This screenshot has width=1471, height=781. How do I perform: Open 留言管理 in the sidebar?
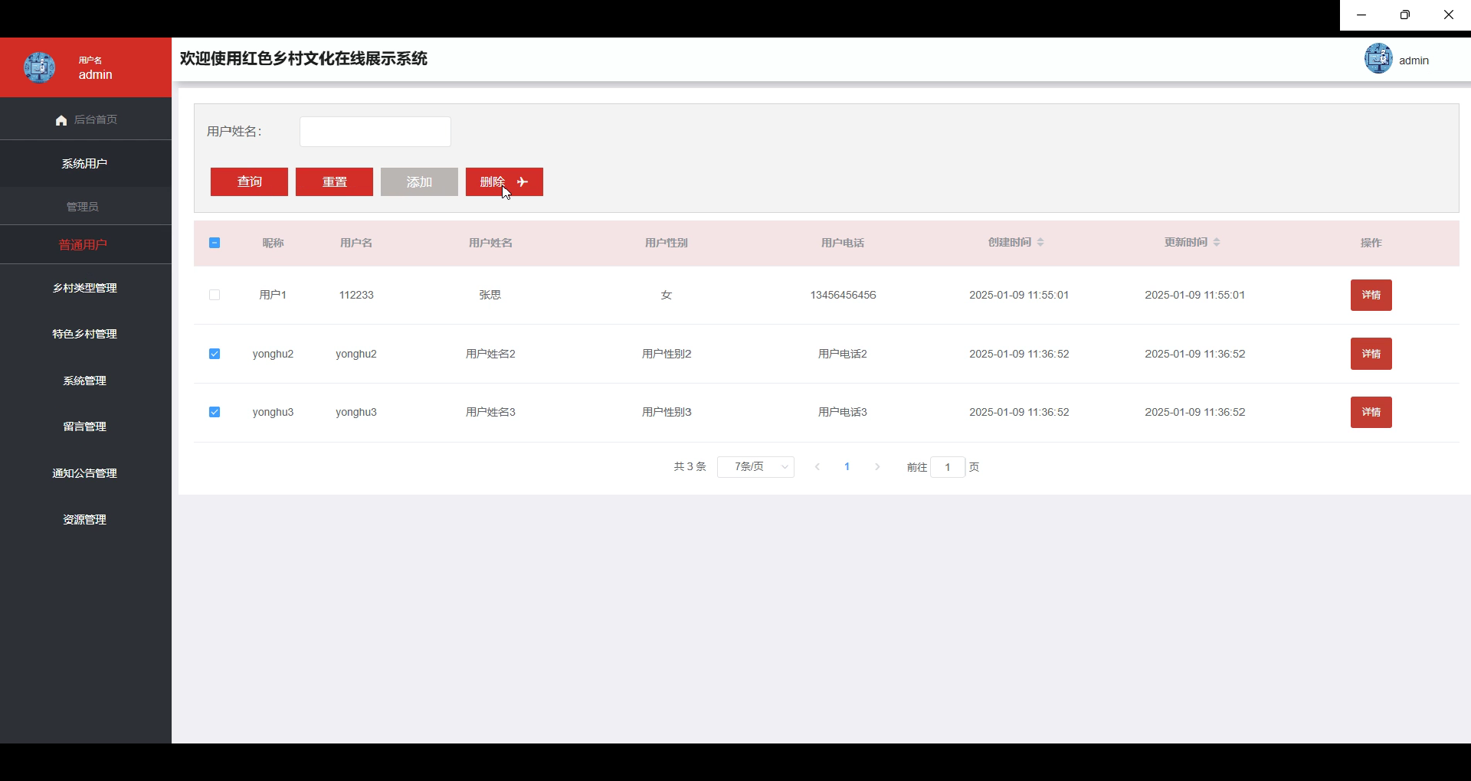click(x=86, y=426)
